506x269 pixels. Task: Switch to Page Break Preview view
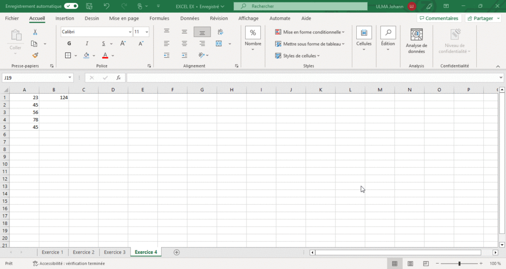pyautogui.click(x=425, y=264)
